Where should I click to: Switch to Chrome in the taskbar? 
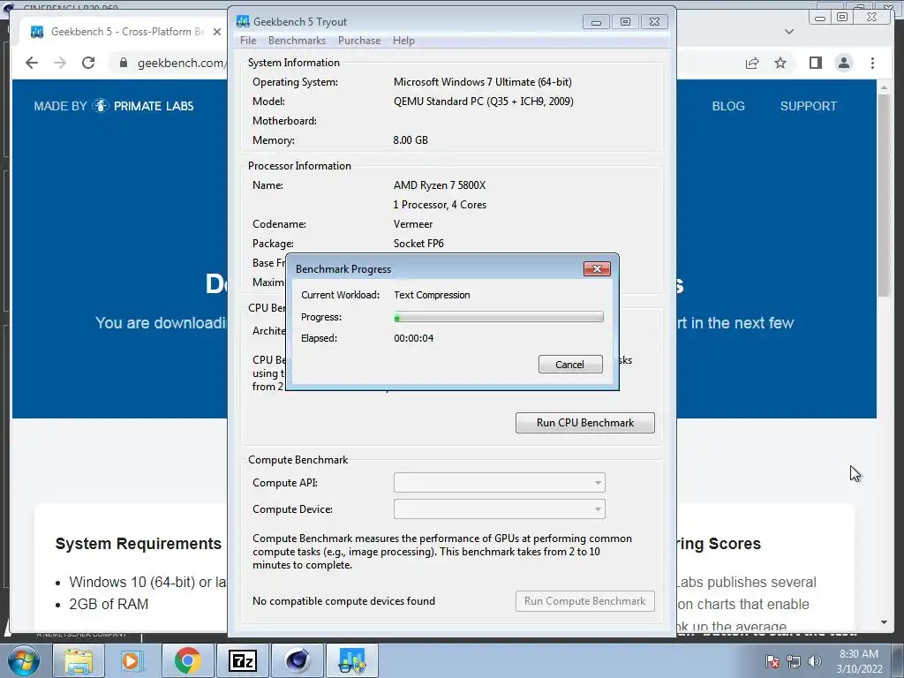tap(187, 660)
